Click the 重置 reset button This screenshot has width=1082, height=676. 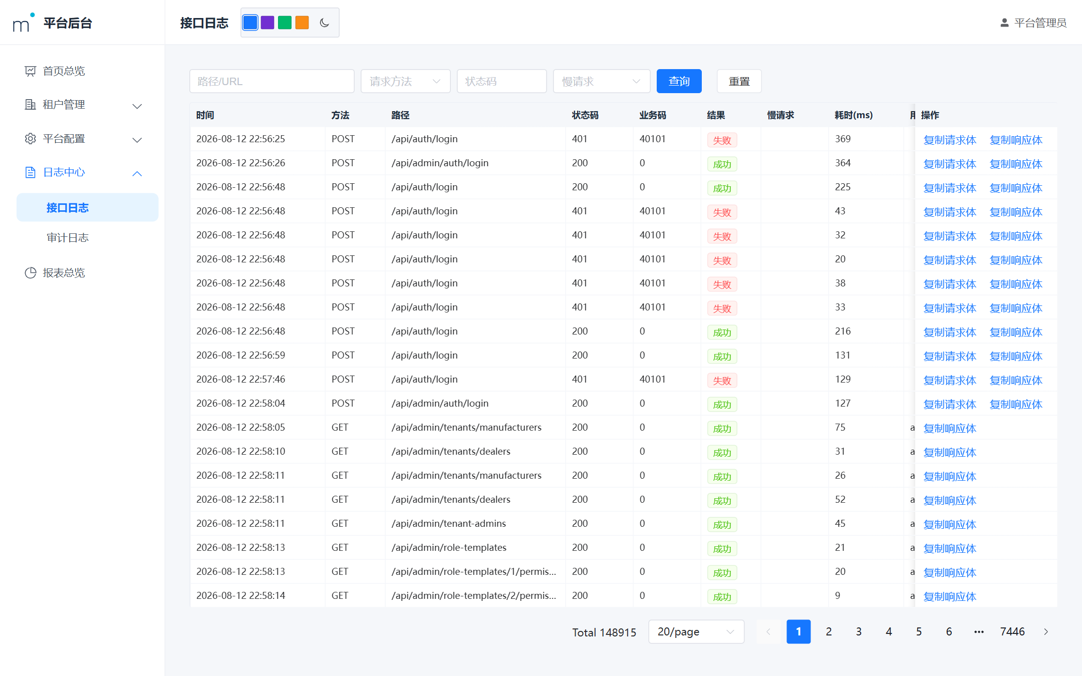[x=739, y=81]
